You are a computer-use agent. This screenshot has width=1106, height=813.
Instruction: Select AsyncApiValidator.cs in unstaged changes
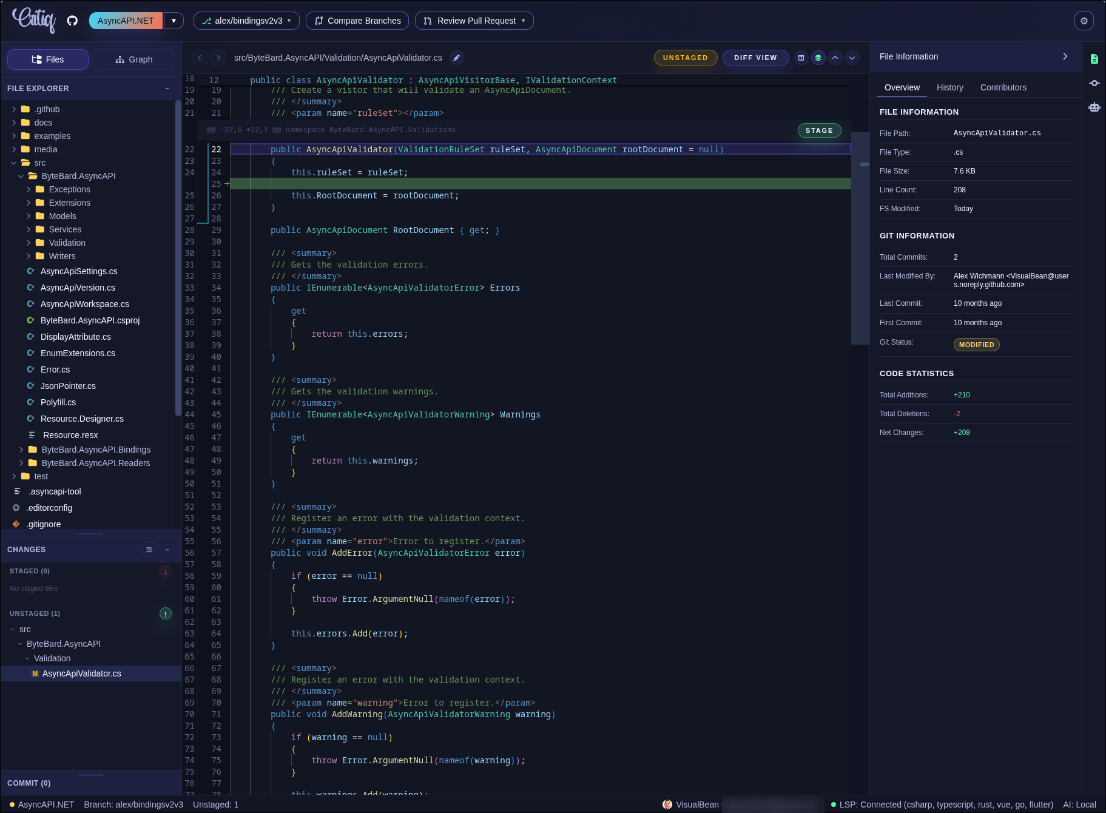81,673
